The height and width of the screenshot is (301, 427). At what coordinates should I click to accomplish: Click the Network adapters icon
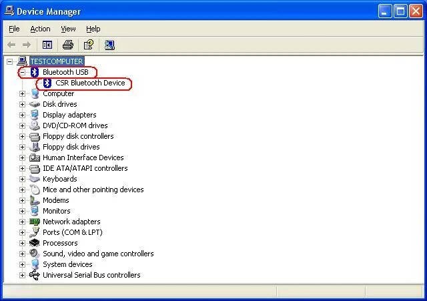pos(34,222)
